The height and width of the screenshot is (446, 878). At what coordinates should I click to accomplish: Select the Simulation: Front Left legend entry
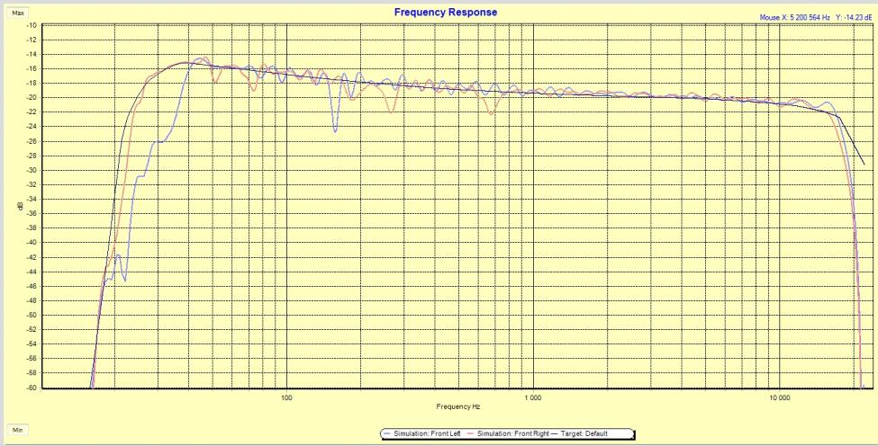(422, 433)
